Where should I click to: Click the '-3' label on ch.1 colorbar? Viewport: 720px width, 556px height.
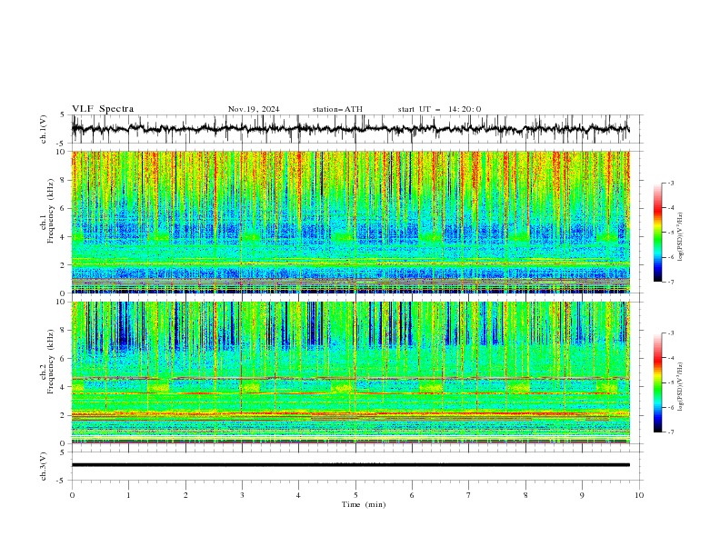tap(671, 183)
